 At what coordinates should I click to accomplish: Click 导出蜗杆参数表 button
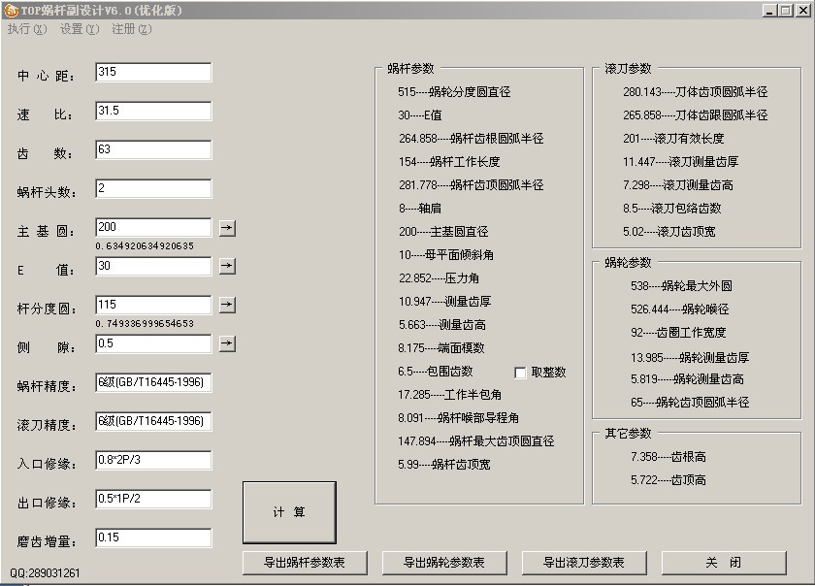(x=306, y=563)
